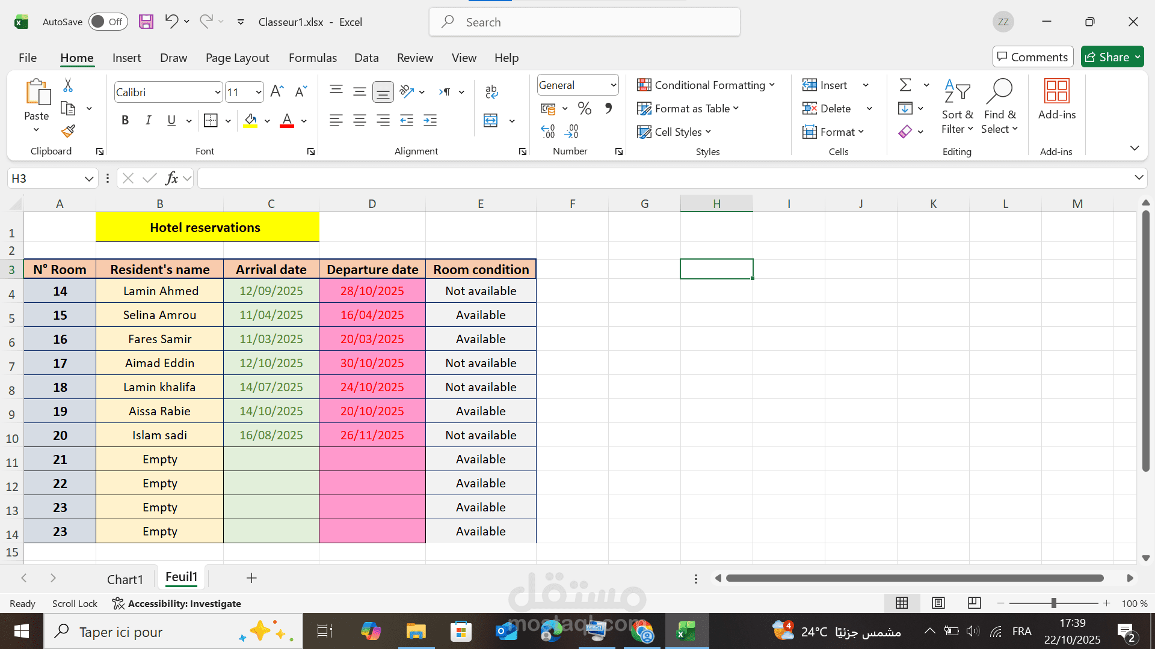Click Find & Select button
1155x649 pixels.
[x=1000, y=106]
